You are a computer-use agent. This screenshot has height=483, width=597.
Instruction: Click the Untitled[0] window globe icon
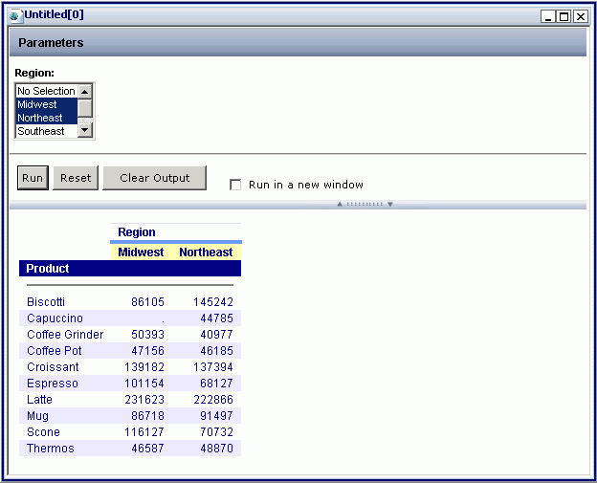point(15,16)
